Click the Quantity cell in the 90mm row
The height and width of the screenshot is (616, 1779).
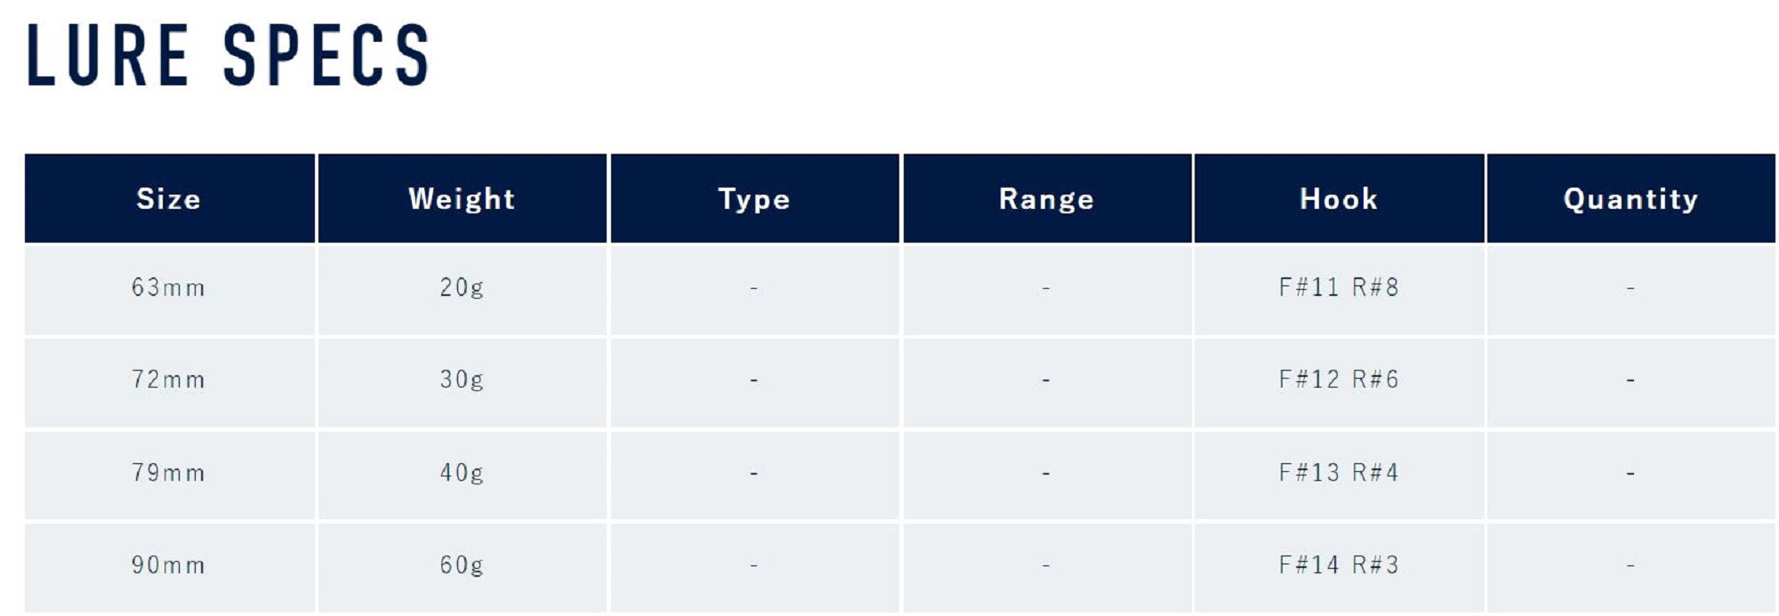pos(1630,565)
